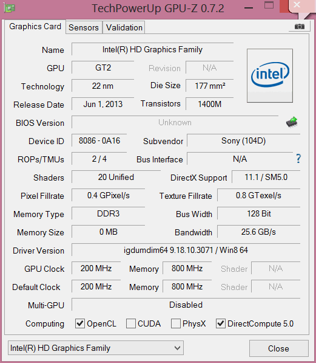Click the Device ID field

click(99, 140)
